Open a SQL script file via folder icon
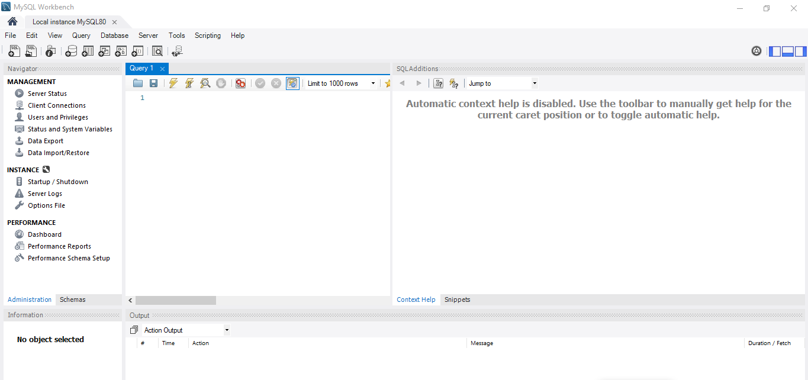This screenshot has width=808, height=380. coord(138,83)
